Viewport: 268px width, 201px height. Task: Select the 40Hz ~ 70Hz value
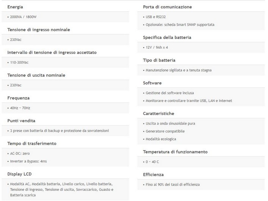(20, 108)
